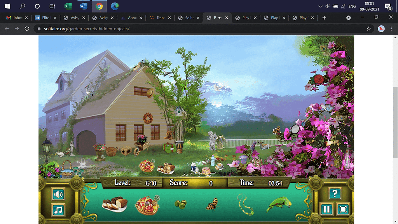Click the green parrot target in item bar
398x224 pixels.
click(278, 205)
